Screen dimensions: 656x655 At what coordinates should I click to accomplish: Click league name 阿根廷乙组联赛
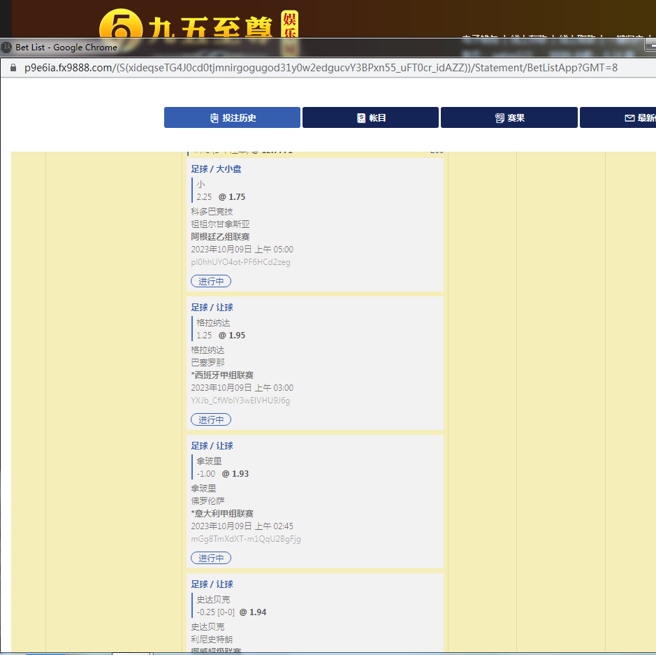[x=220, y=237]
